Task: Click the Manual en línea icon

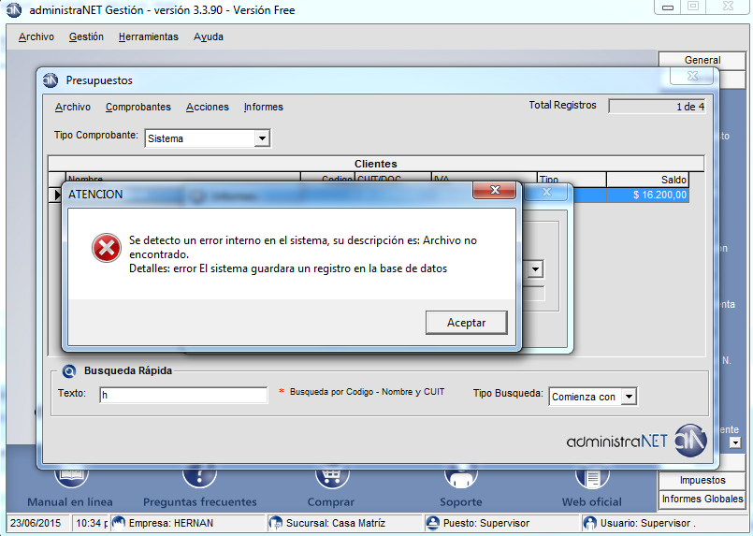Action: pyautogui.click(x=71, y=474)
